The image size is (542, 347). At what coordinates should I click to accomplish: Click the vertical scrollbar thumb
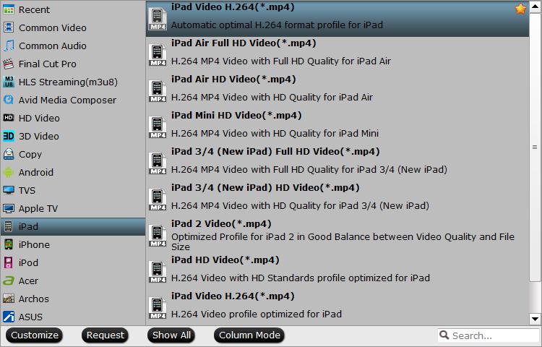pos(535,147)
